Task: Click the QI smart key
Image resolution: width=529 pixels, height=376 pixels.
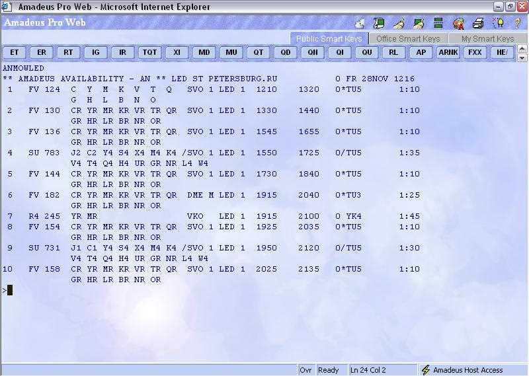Action: [x=340, y=52]
